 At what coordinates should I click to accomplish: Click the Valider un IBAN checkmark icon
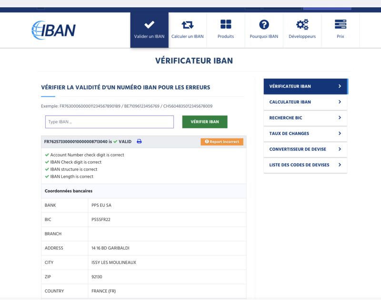[149, 25]
